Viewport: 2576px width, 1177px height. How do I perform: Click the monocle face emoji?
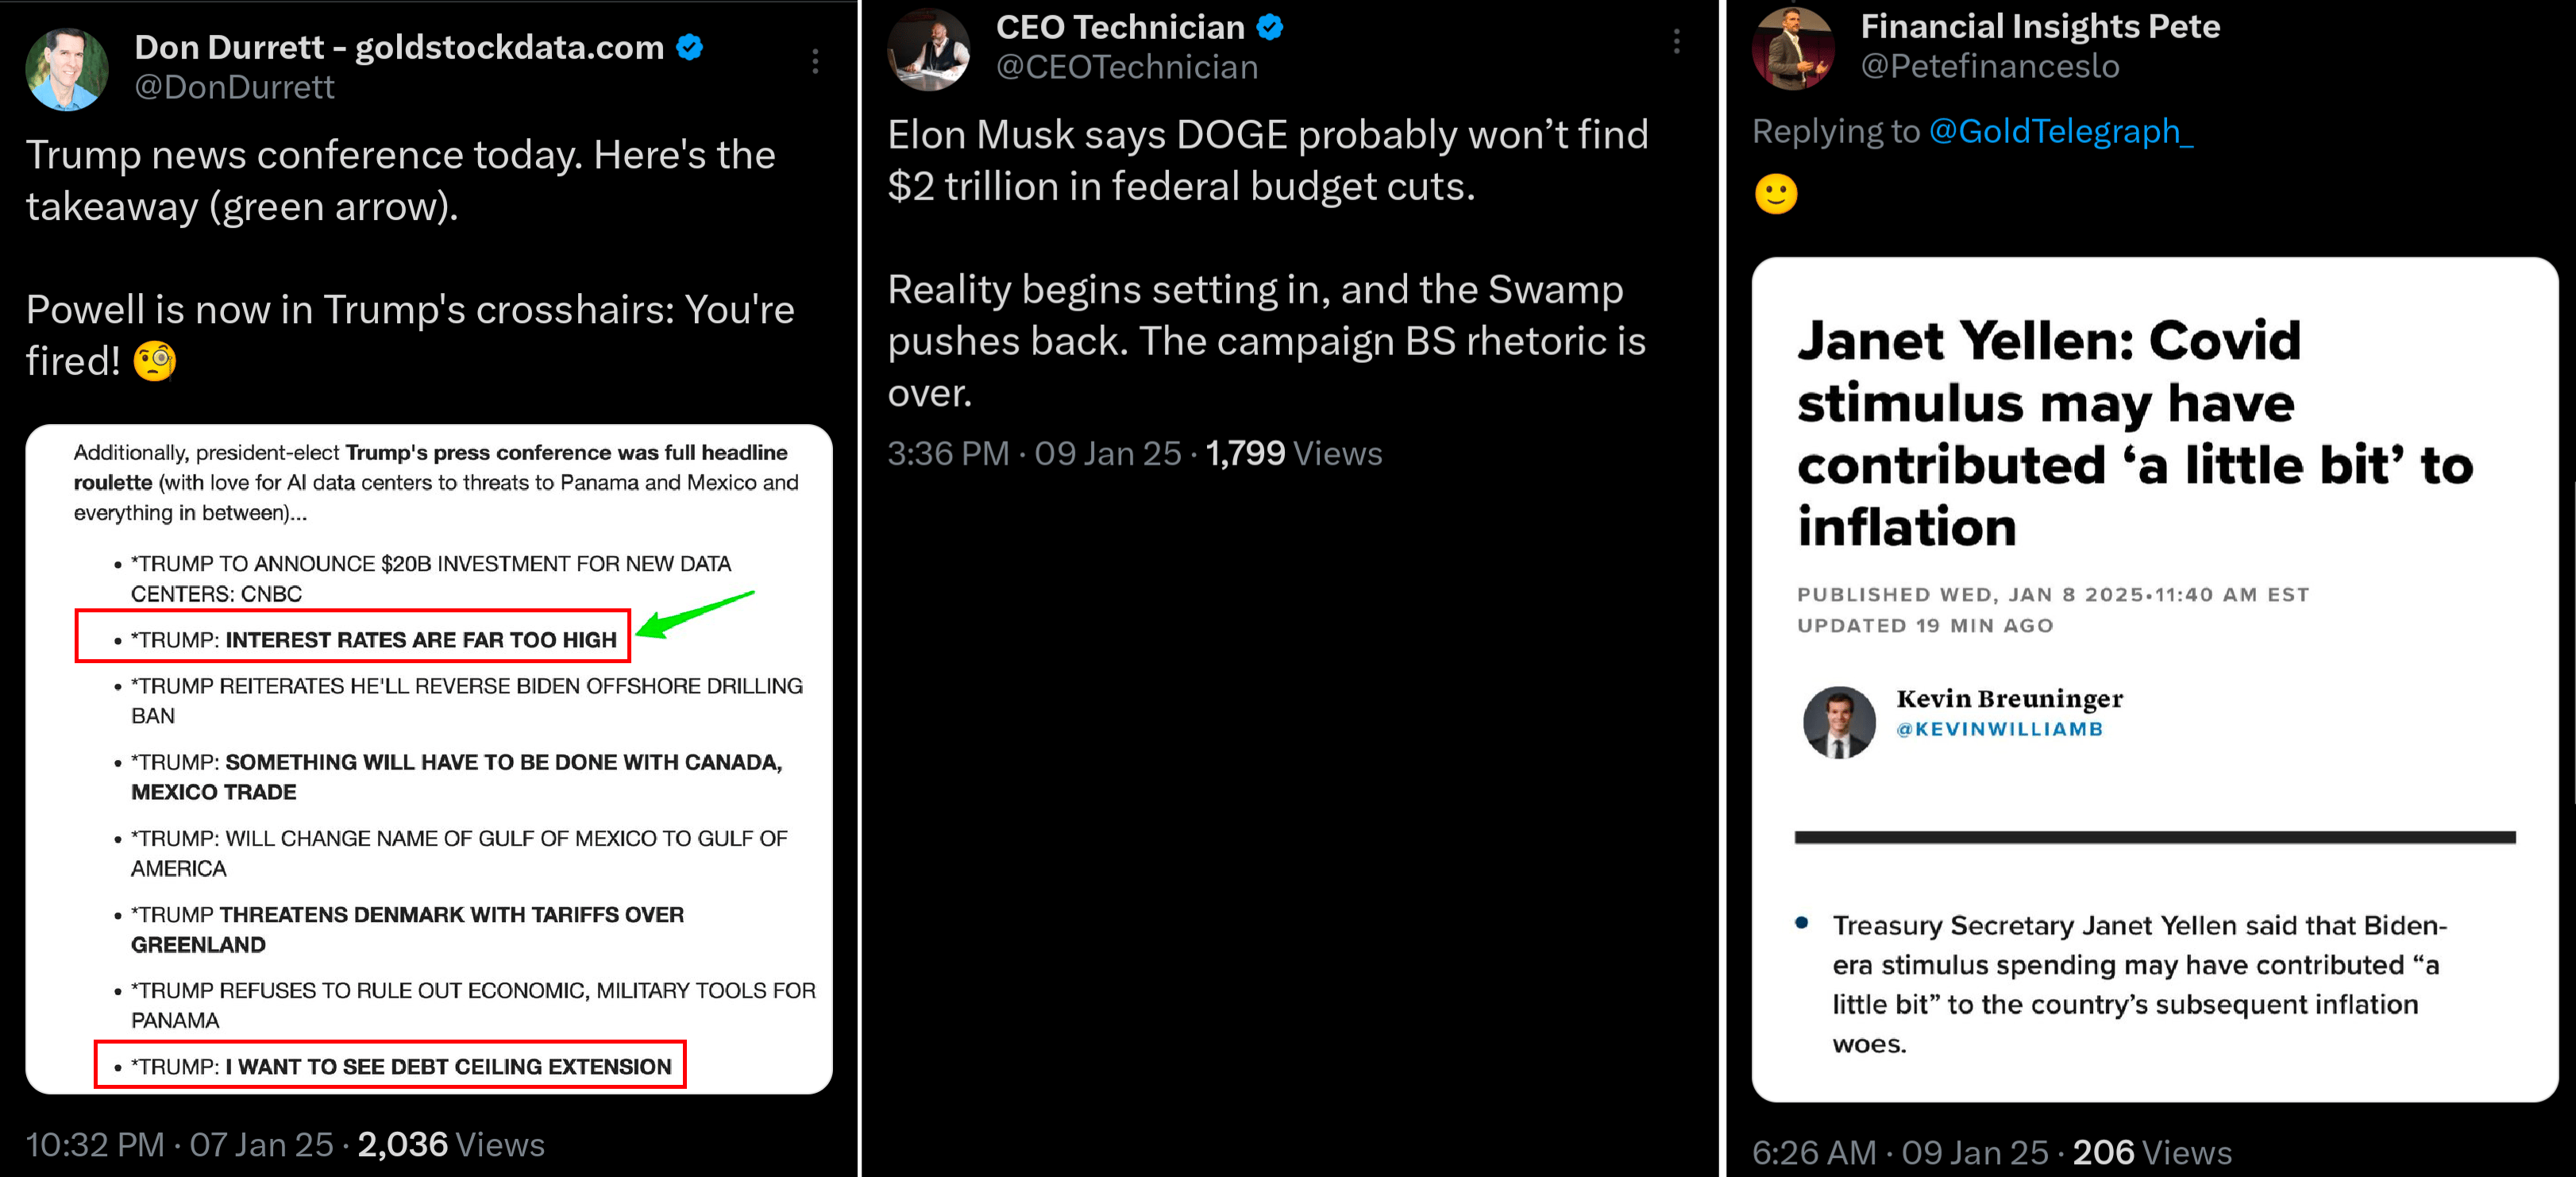[155, 361]
